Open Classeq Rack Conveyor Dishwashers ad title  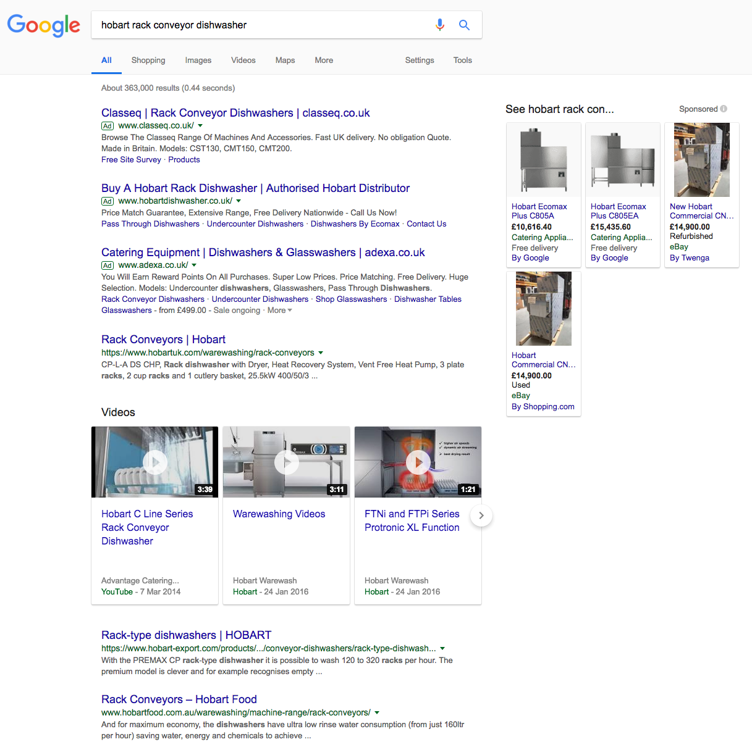[235, 113]
